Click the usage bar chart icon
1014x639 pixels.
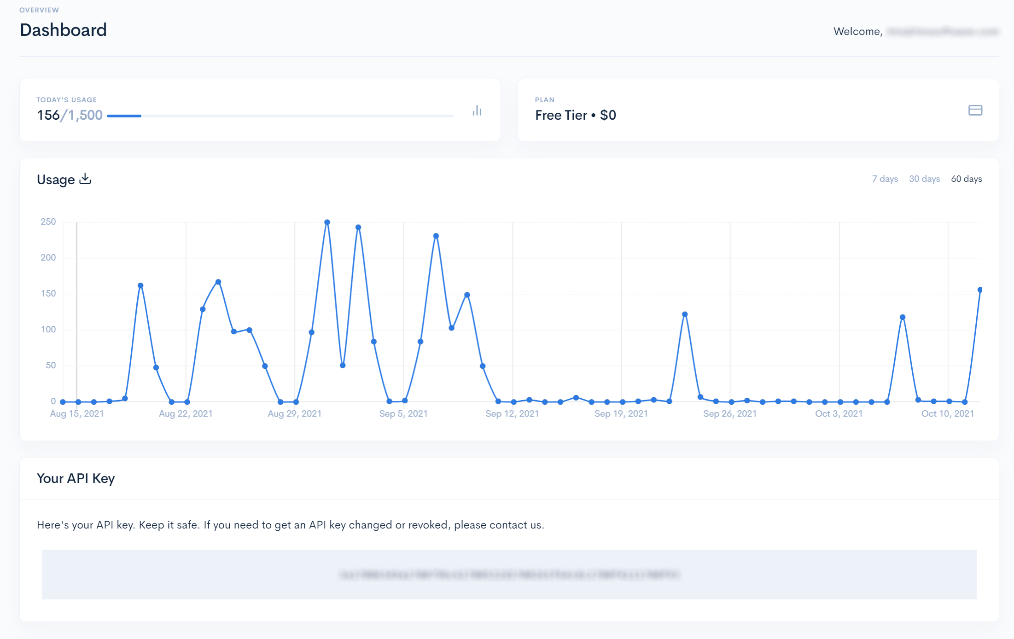point(477,110)
